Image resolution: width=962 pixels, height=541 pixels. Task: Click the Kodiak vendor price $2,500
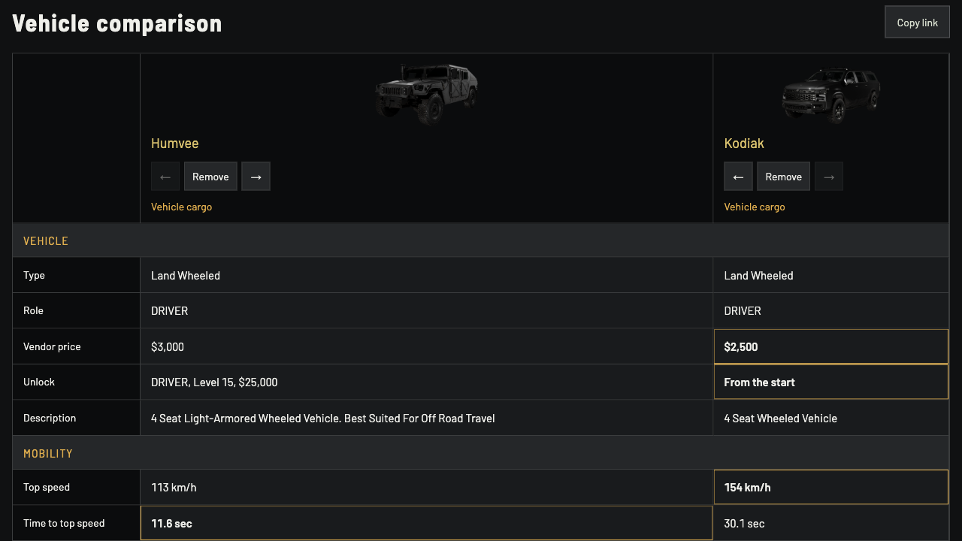741,347
